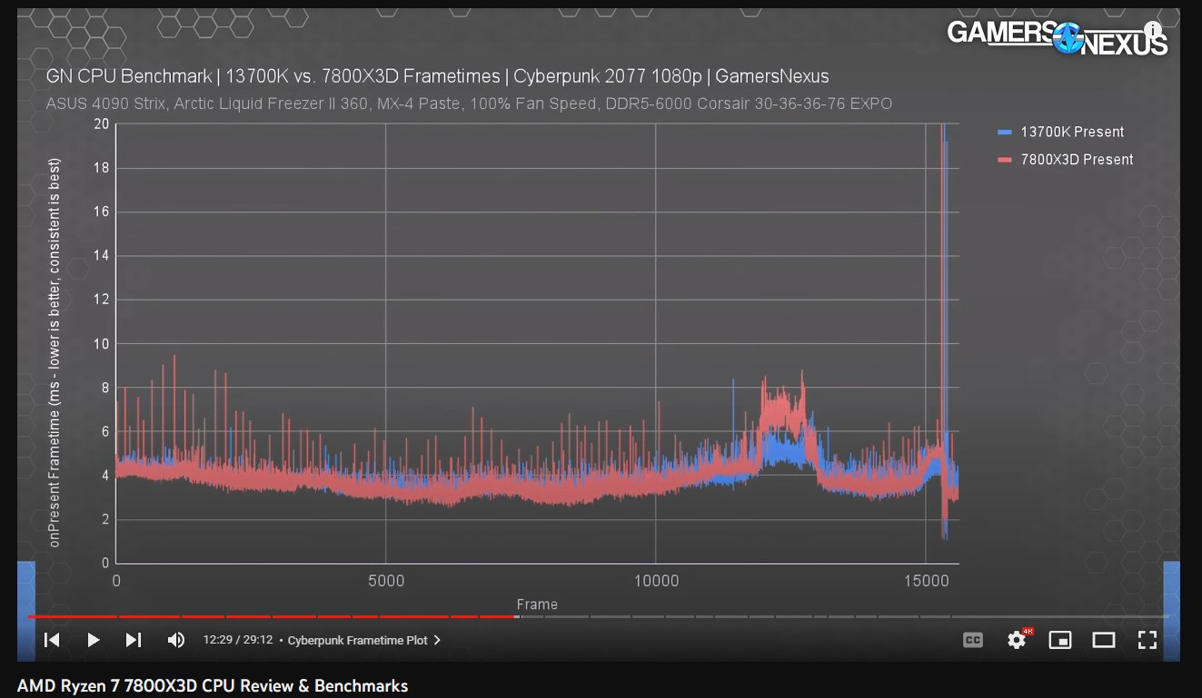The image size is (1202, 698).
Task: Play the paused video
Action: [x=93, y=640]
